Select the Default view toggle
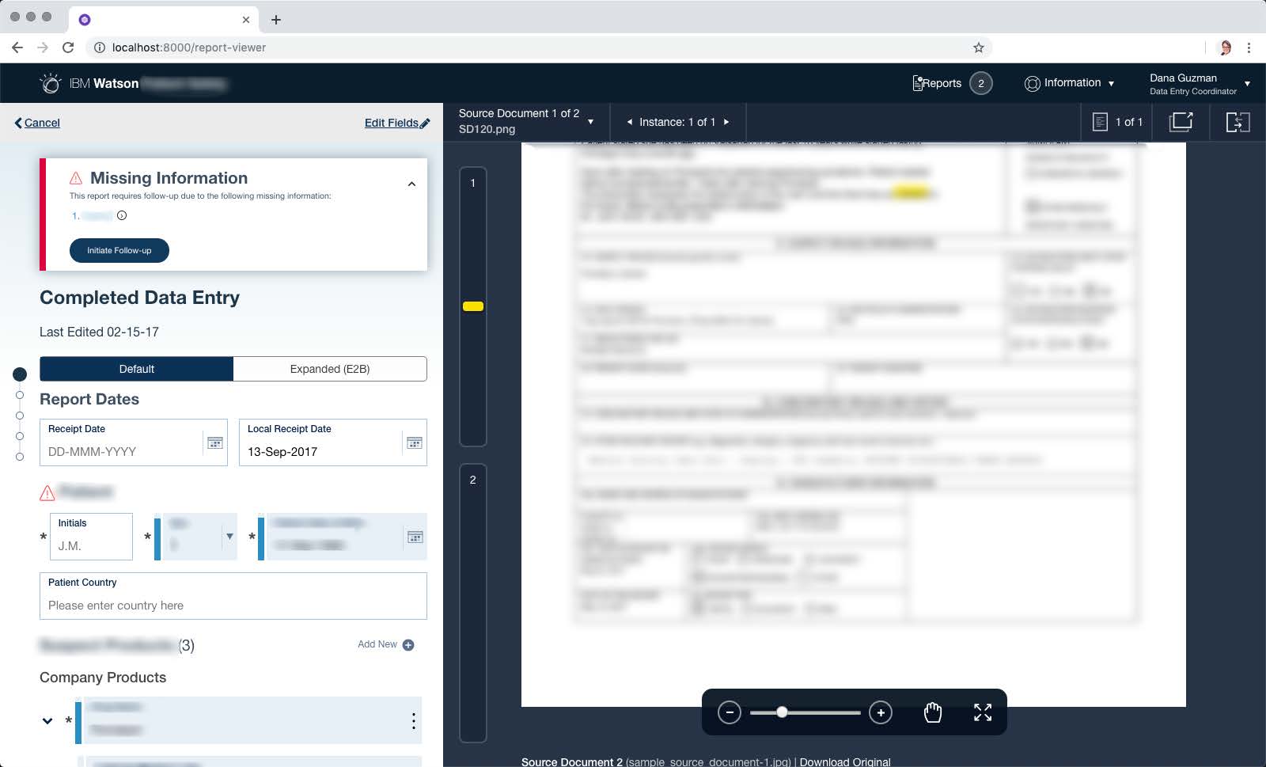 pos(137,369)
